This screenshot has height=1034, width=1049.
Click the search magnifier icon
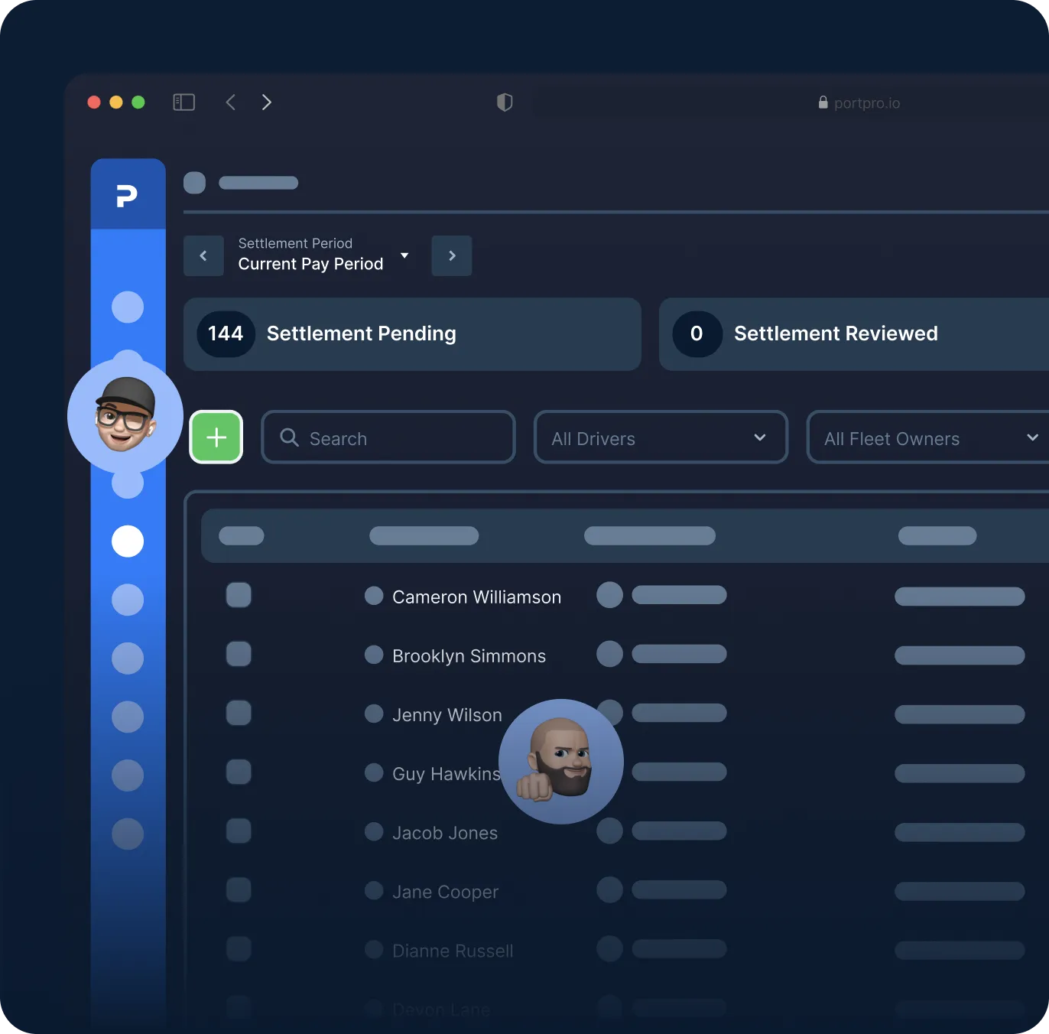coord(289,437)
